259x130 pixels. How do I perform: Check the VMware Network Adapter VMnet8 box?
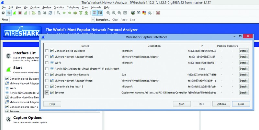47,57
